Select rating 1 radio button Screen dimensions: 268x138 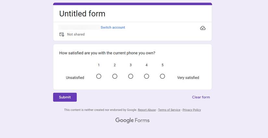coord(99,76)
